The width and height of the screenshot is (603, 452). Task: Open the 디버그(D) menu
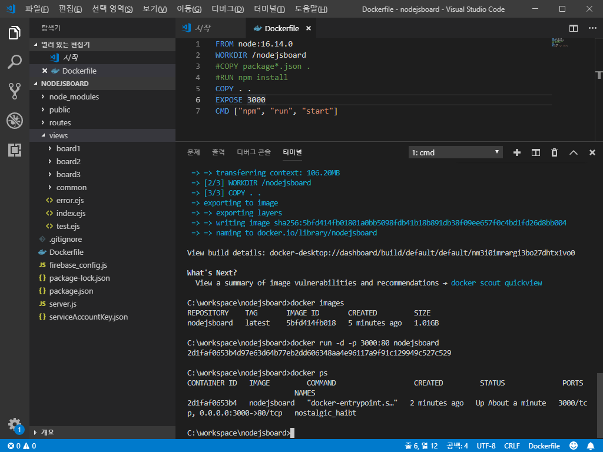228,9
